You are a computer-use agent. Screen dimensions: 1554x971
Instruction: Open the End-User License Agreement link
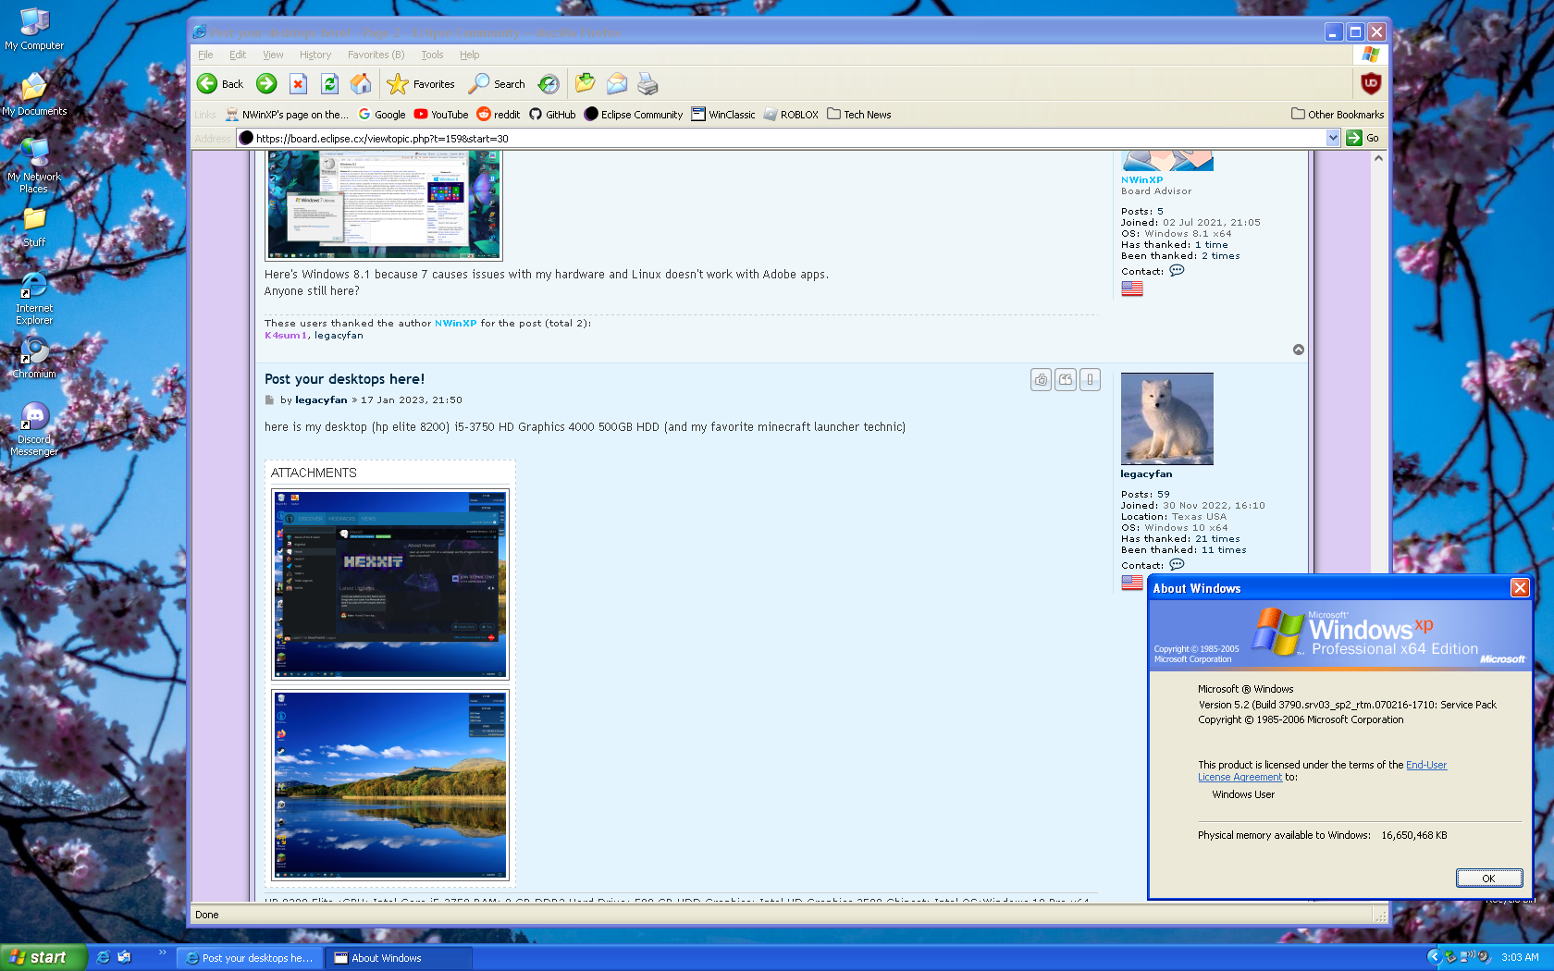click(1425, 765)
